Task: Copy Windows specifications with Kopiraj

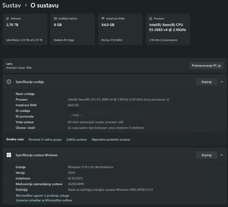Action: coord(206,155)
